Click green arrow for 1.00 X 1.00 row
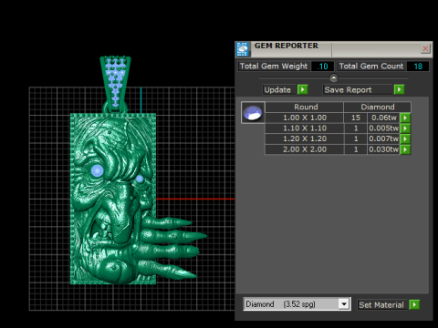Image resolution: width=438 pixels, height=328 pixels. click(x=405, y=118)
